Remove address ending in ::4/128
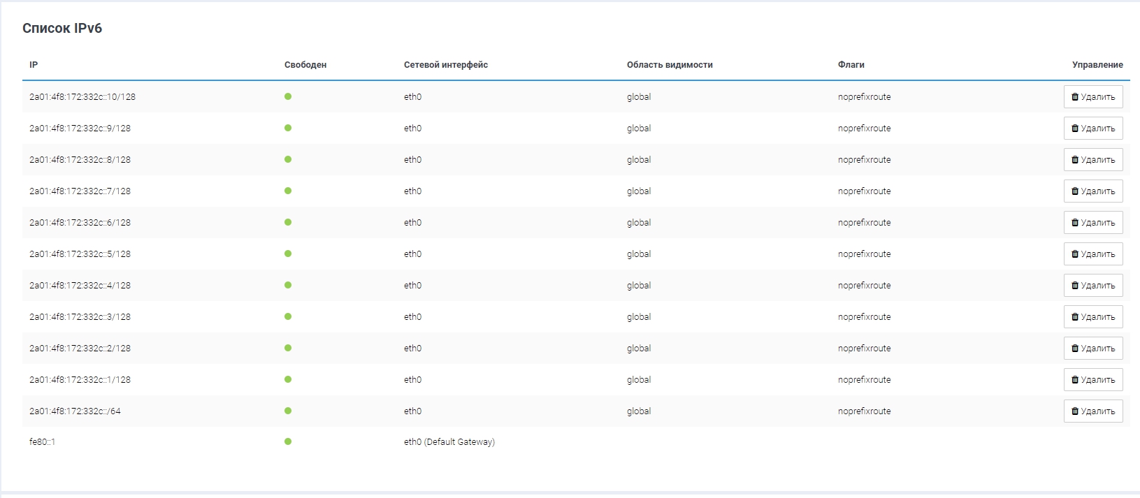 click(1092, 286)
